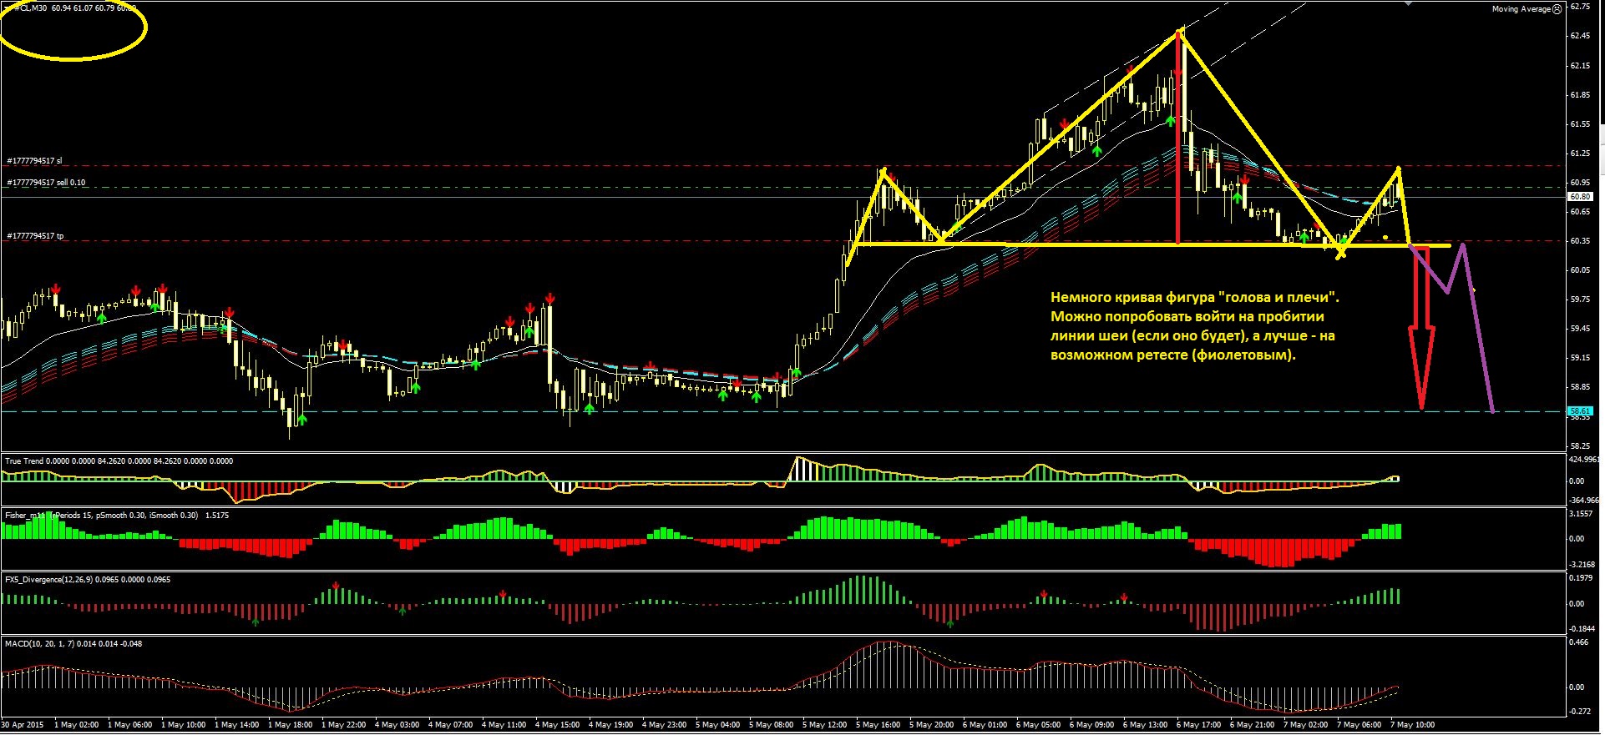Select the #1777794517 tp order label

(35, 236)
